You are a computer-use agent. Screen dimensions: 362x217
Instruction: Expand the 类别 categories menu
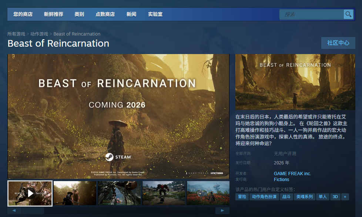[x=79, y=14]
